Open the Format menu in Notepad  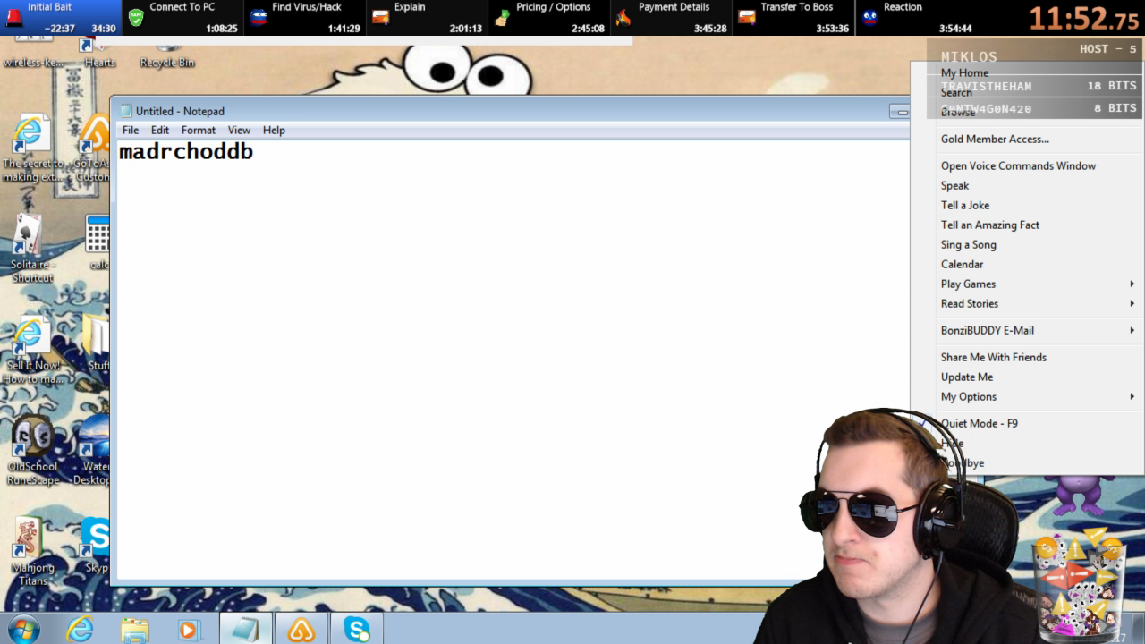coord(199,130)
